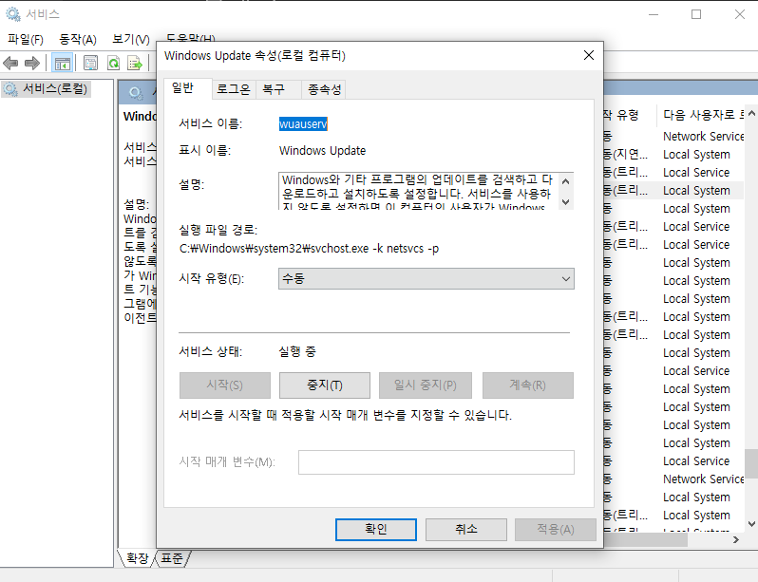Click the description box scroll up arrow
Viewport: 758px width, 582px height.
(x=566, y=181)
